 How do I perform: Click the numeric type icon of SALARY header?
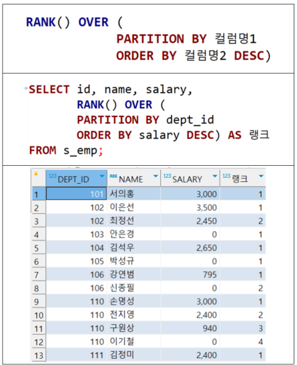167,176
